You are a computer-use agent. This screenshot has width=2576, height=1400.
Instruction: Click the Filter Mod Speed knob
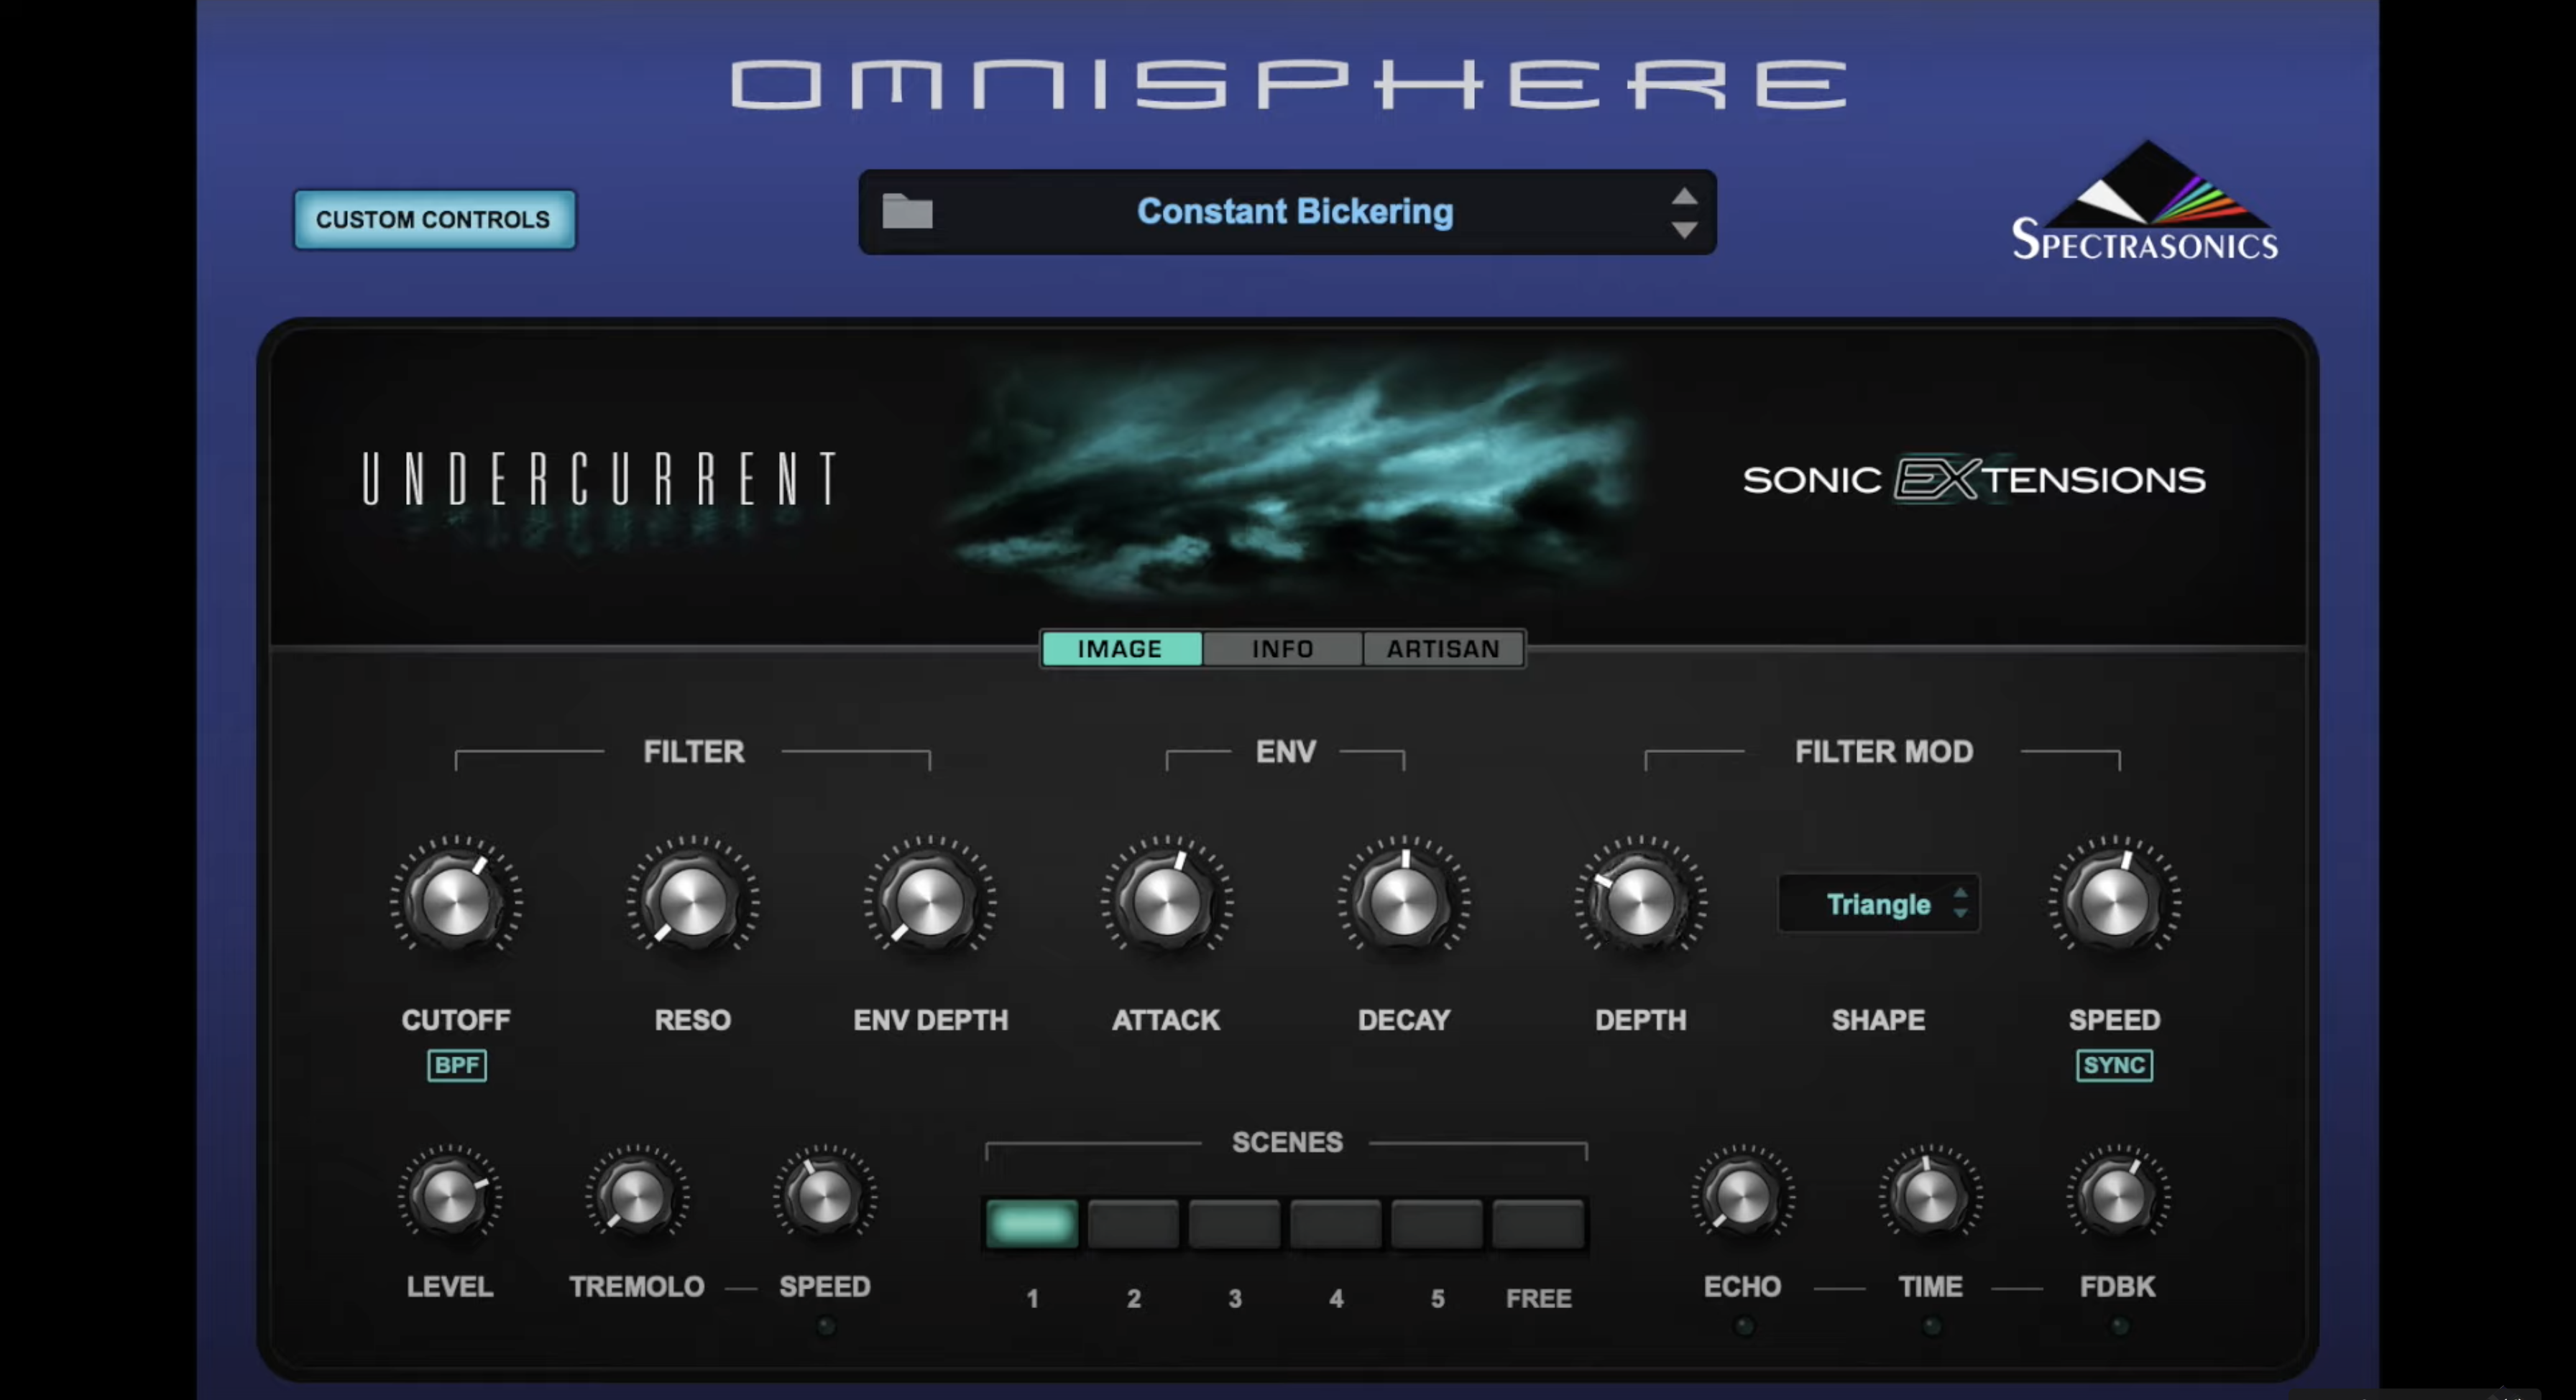2114,901
